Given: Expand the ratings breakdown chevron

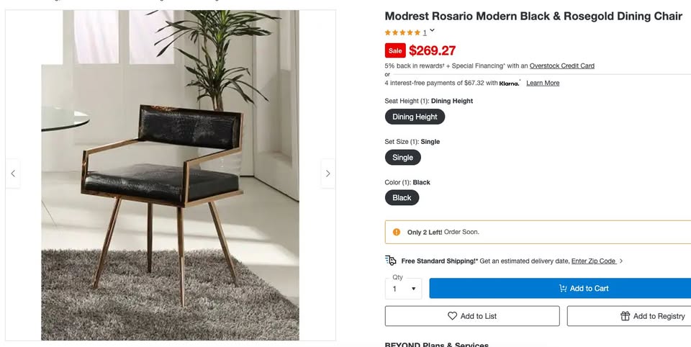Looking at the screenshot, I should coord(432,31).
